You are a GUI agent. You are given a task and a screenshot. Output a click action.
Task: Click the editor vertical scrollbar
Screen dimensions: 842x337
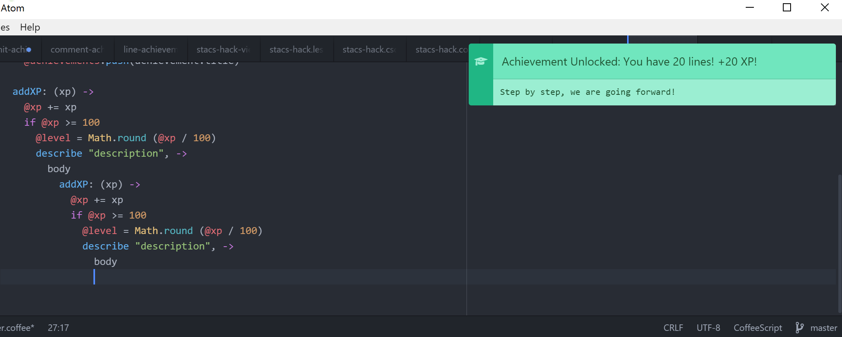point(840,243)
